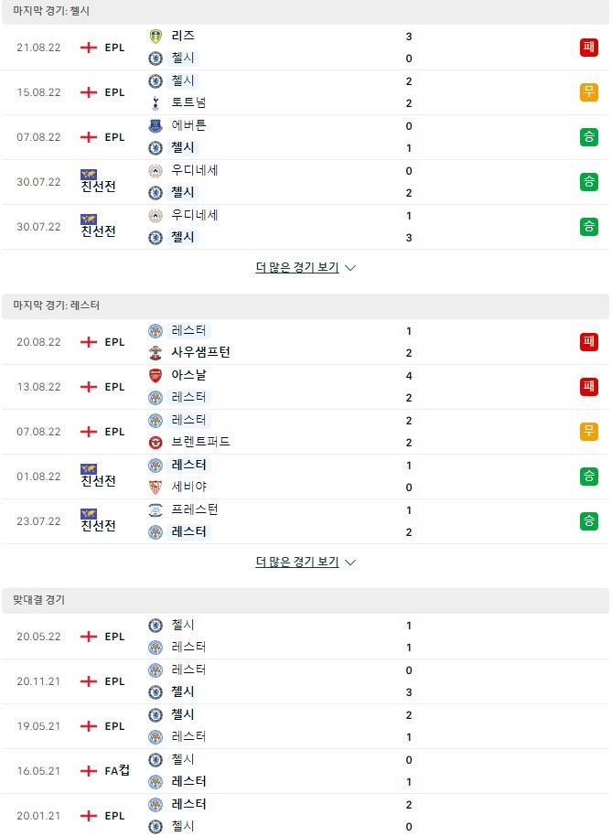This screenshot has width=612, height=836.
Task: Click the Everton crest next to 에버튼
Action: pos(156,126)
